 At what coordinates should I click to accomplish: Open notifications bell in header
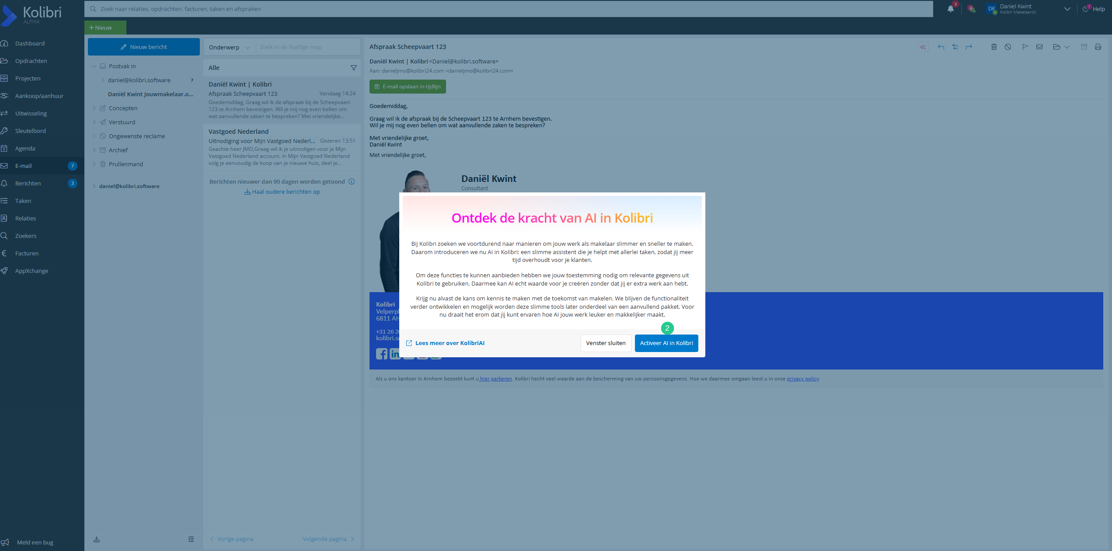(x=951, y=9)
